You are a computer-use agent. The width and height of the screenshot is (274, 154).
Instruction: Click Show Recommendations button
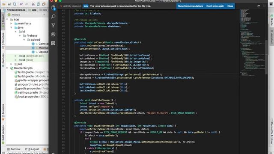tap(191, 6)
